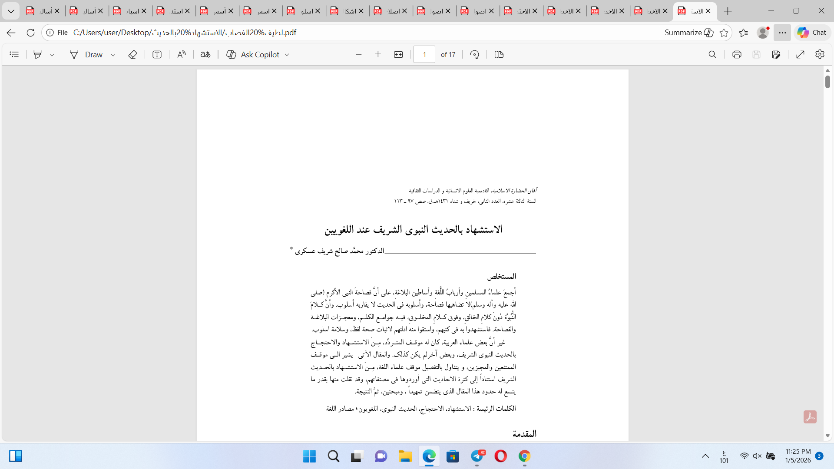Open the Favorites list
The width and height of the screenshot is (834, 469).
click(x=744, y=33)
